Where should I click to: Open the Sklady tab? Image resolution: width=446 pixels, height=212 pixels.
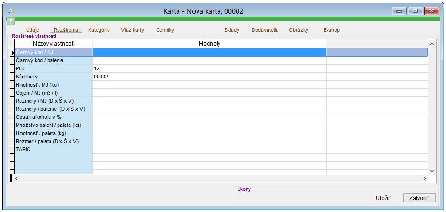tap(232, 30)
